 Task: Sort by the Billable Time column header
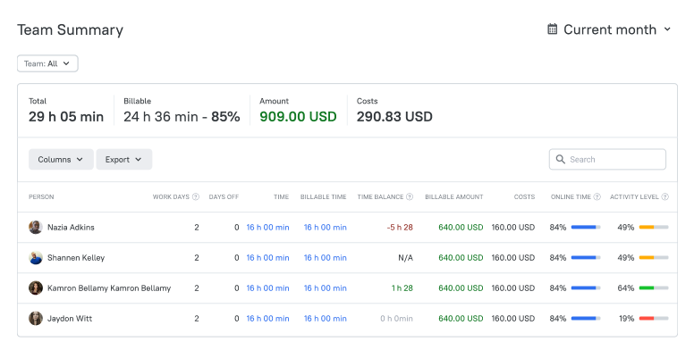point(323,197)
